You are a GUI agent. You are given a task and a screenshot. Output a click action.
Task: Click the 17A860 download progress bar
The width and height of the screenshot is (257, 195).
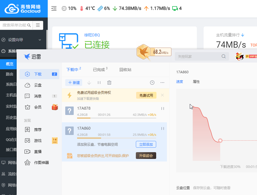pos(117,138)
